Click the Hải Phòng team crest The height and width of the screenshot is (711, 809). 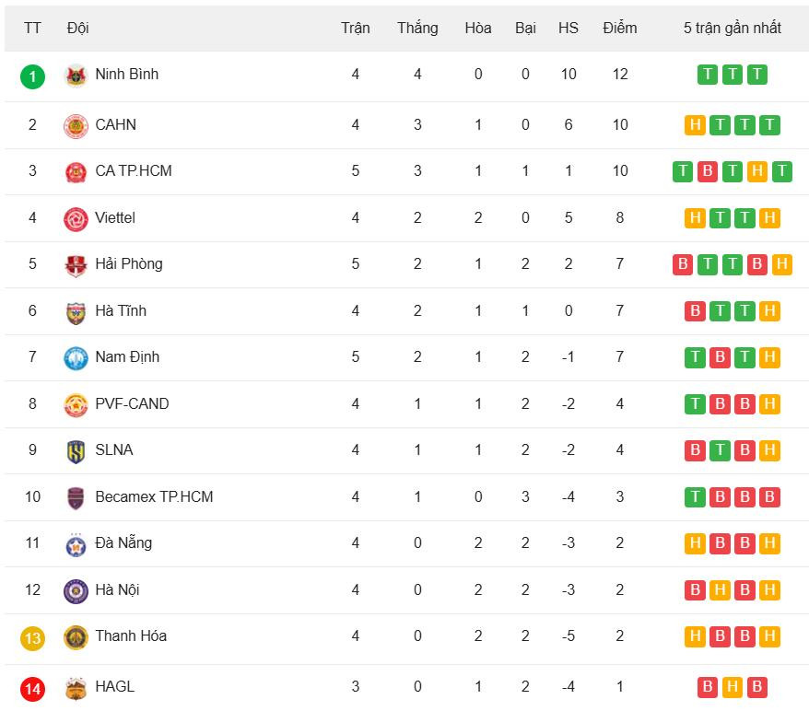click(76, 265)
